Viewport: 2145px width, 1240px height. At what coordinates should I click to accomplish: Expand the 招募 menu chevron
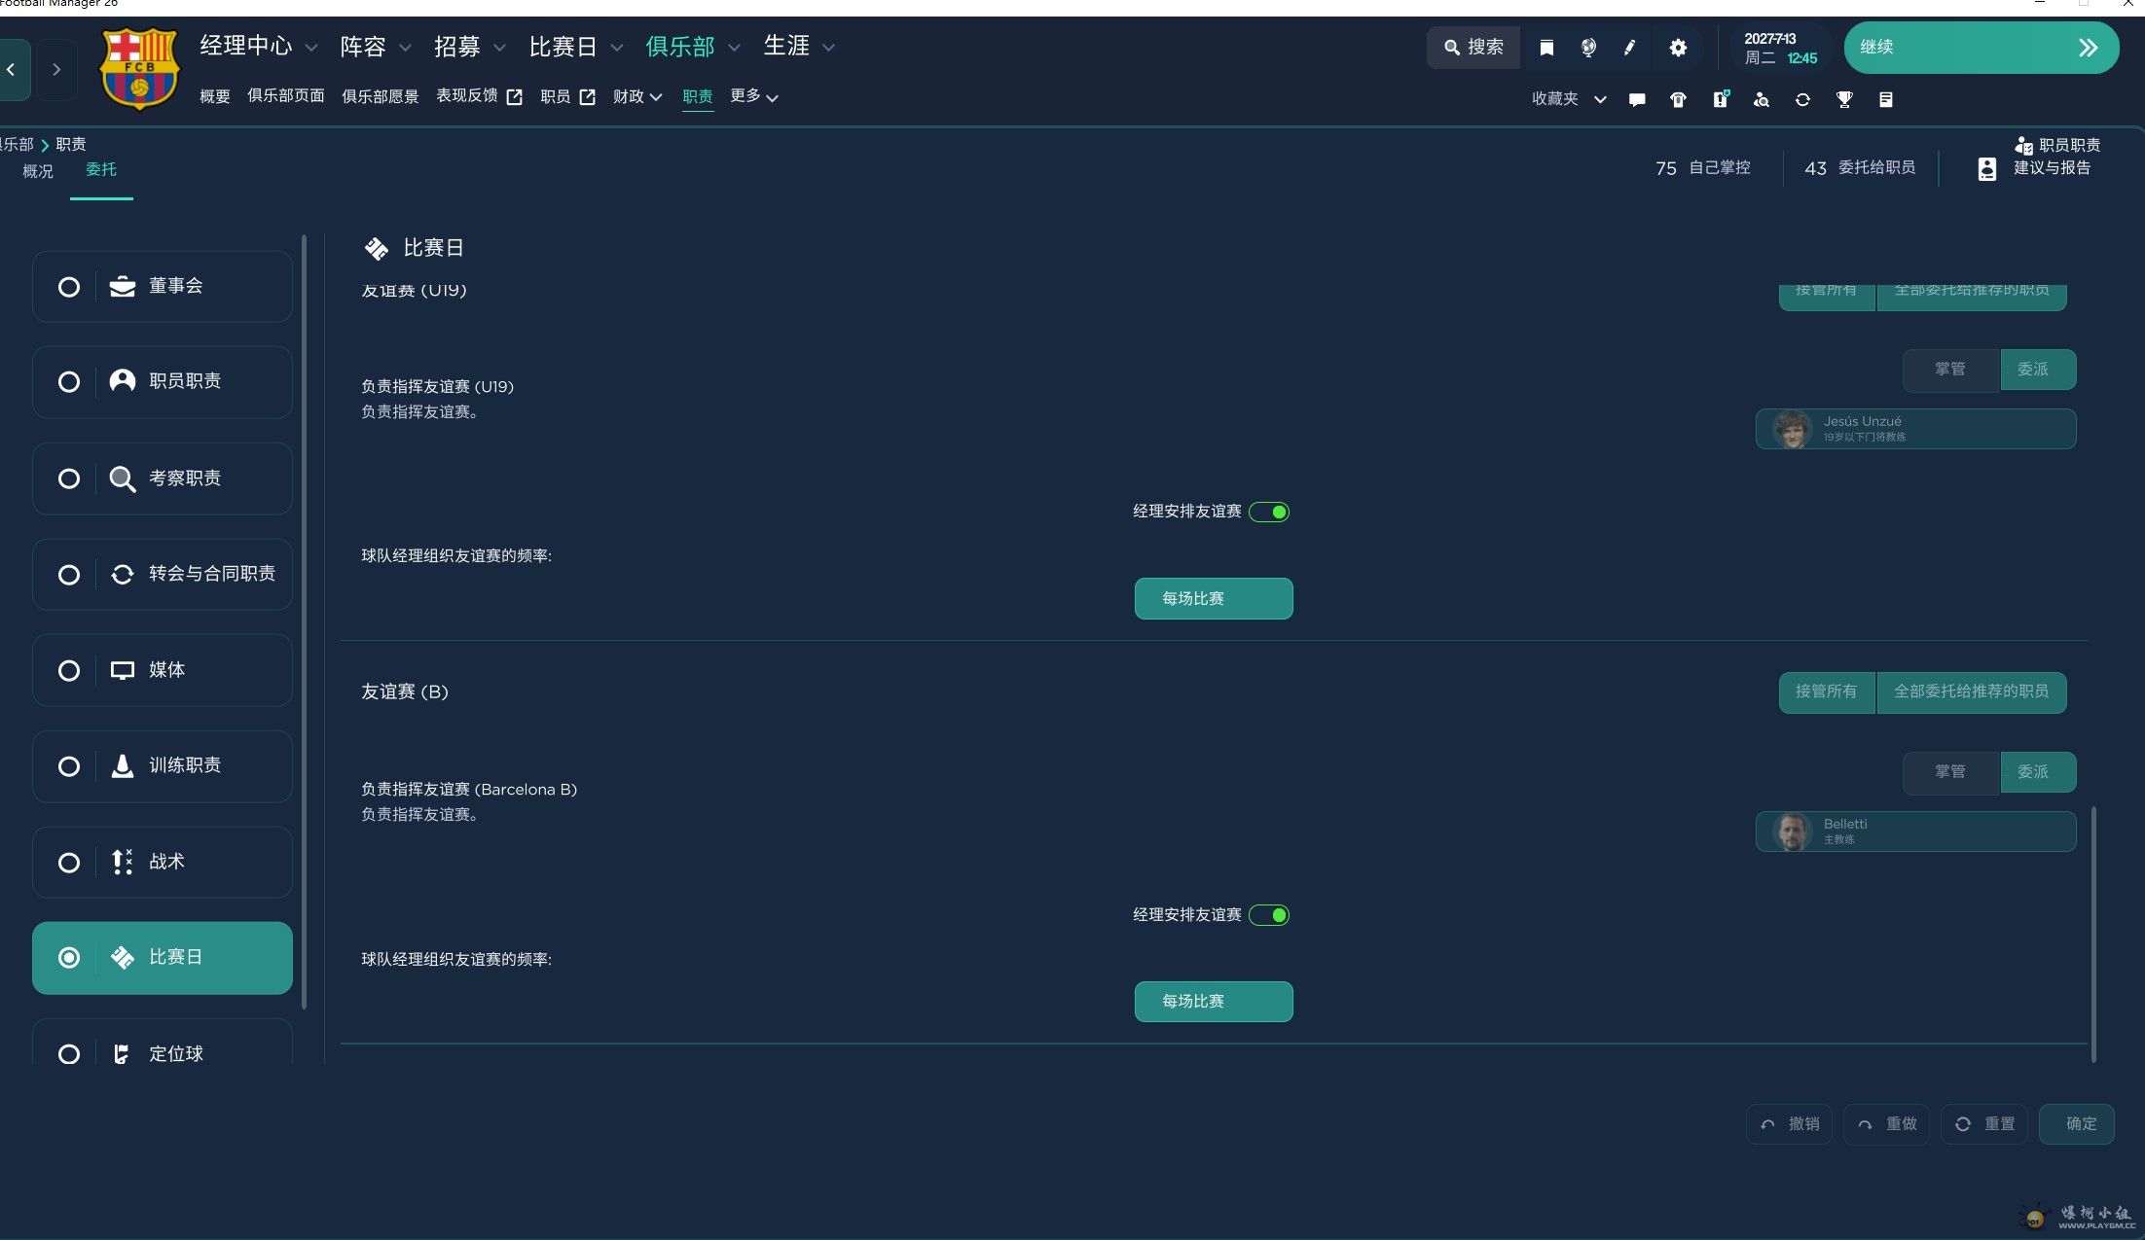click(500, 48)
